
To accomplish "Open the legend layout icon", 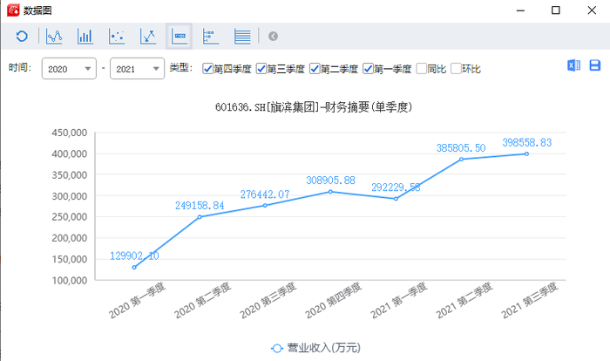I will 211,37.
